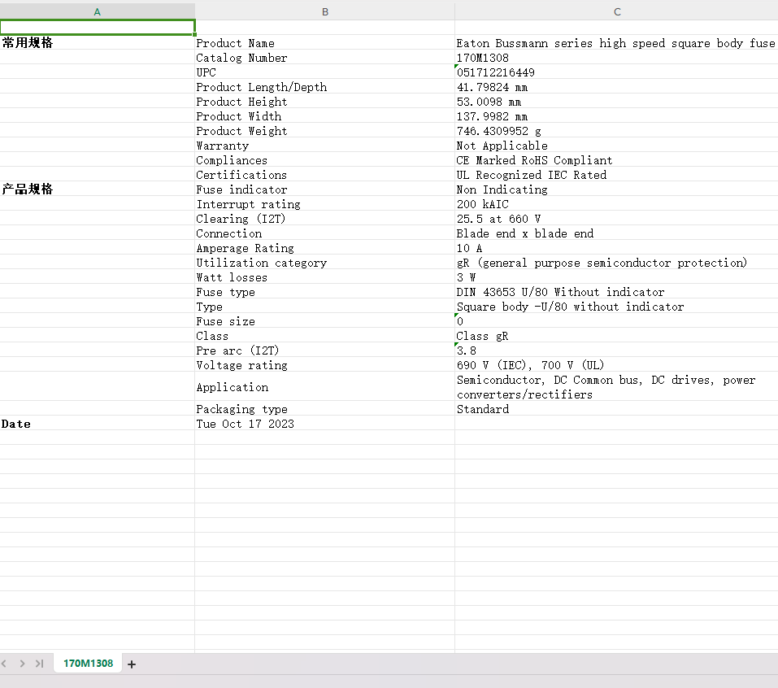This screenshot has height=688, width=778.
Task: Select the '137.9982 mm' cell
Action: pos(616,116)
